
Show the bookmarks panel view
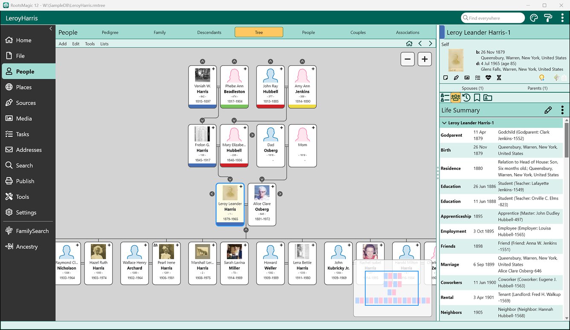pyautogui.click(x=477, y=98)
